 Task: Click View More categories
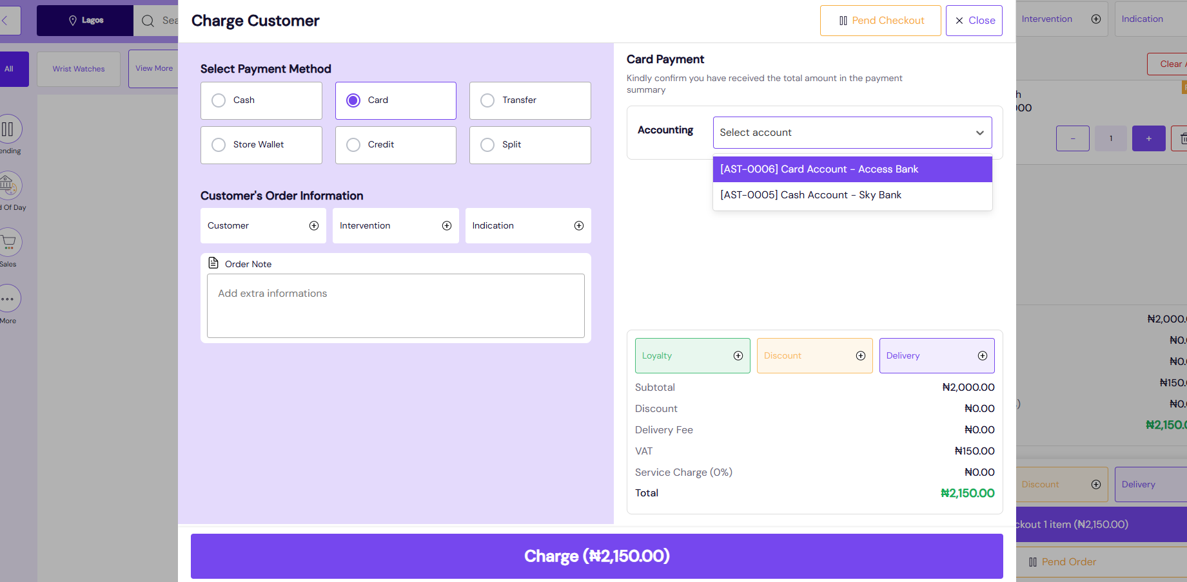click(x=153, y=69)
